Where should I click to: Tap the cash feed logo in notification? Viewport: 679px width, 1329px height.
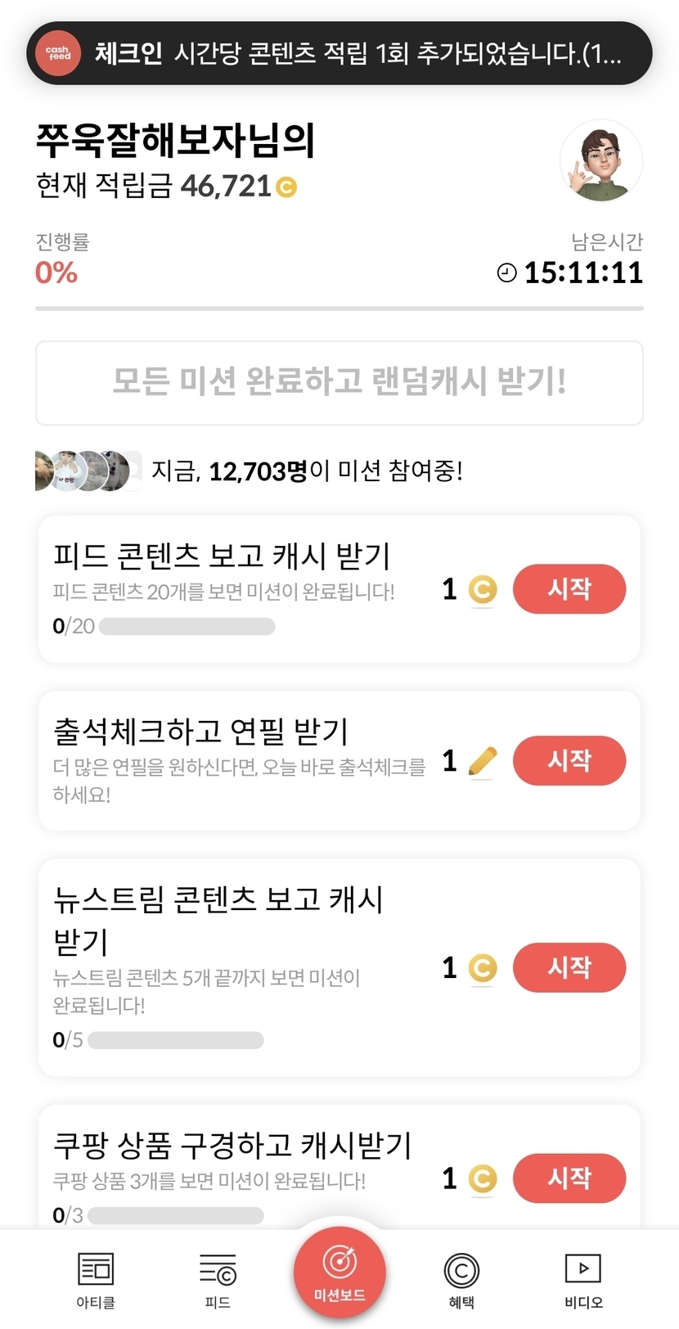(x=58, y=54)
